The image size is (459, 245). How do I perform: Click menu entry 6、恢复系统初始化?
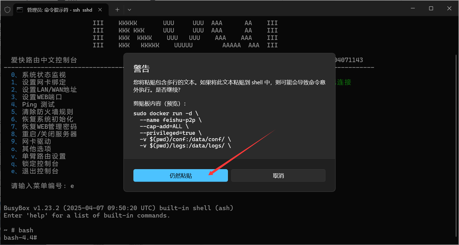point(42,119)
